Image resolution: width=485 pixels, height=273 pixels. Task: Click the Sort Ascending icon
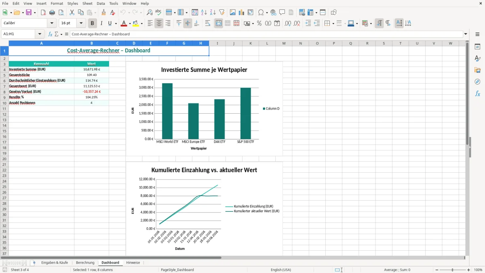point(204,13)
